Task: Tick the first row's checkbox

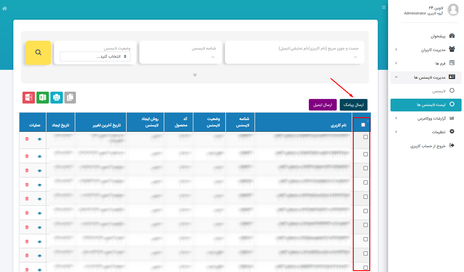Action: [x=366, y=137]
